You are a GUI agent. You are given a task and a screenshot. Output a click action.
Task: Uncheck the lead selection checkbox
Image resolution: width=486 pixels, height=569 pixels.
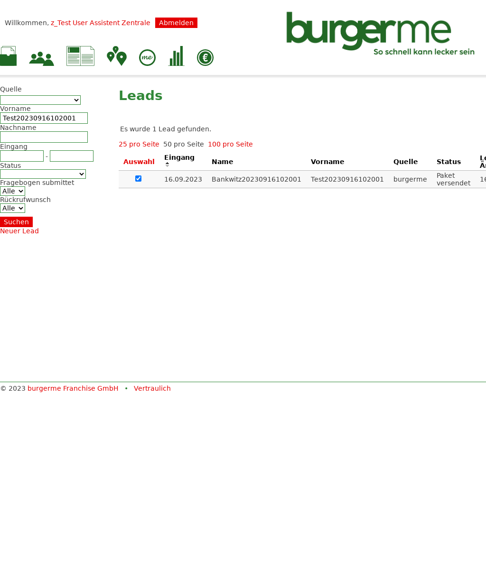[x=139, y=179]
